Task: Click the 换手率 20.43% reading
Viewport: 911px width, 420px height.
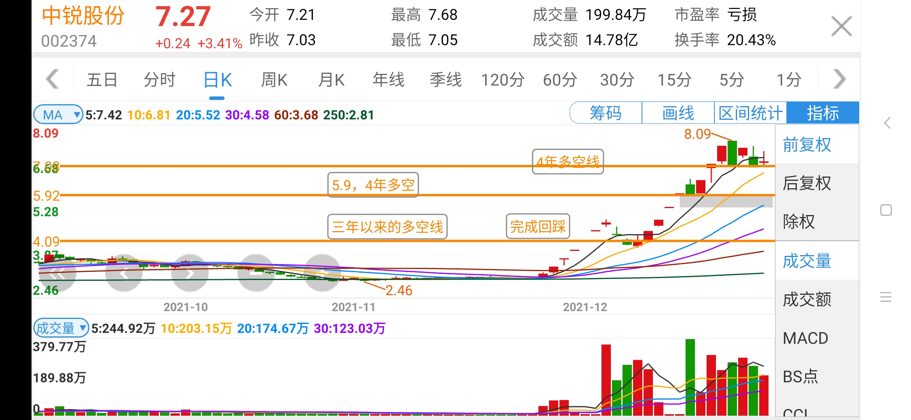Action: (725, 40)
